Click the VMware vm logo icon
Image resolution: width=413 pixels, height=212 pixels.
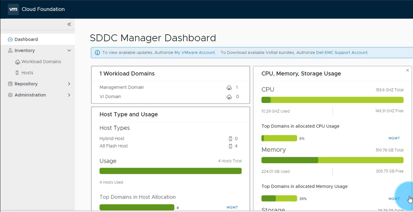pyautogui.click(x=13, y=9)
